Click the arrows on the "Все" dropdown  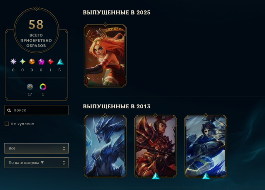tap(64, 149)
